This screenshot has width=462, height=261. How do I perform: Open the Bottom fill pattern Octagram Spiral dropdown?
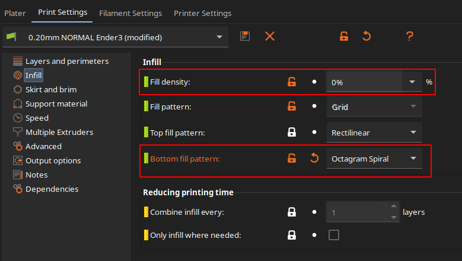pos(412,159)
